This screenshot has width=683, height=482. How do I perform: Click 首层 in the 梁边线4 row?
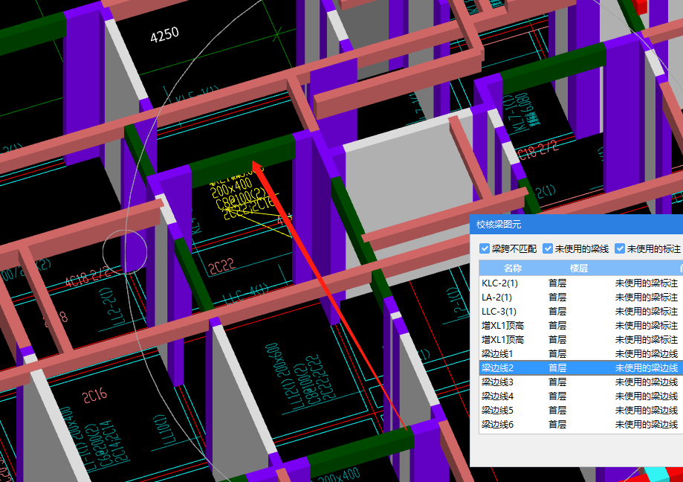click(557, 396)
